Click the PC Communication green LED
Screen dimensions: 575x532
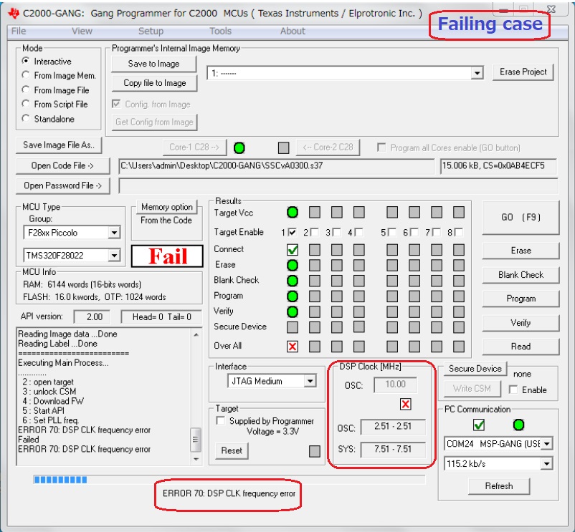(518, 425)
